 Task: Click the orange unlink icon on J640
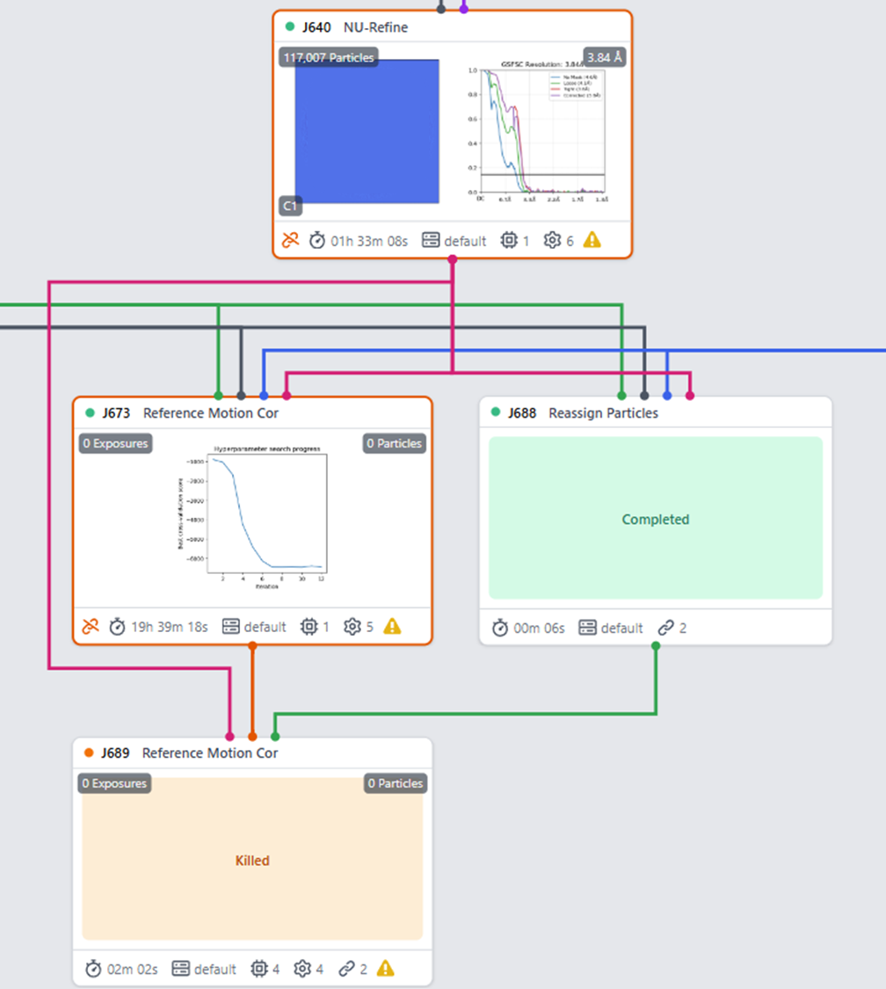click(x=290, y=240)
